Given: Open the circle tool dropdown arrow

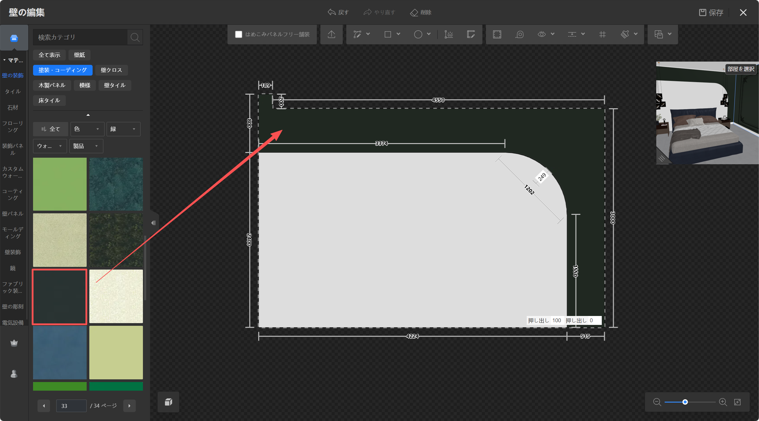Looking at the screenshot, I should coord(429,34).
